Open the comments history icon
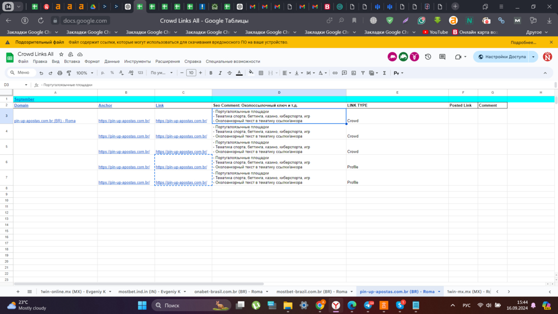 click(x=442, y=57)
